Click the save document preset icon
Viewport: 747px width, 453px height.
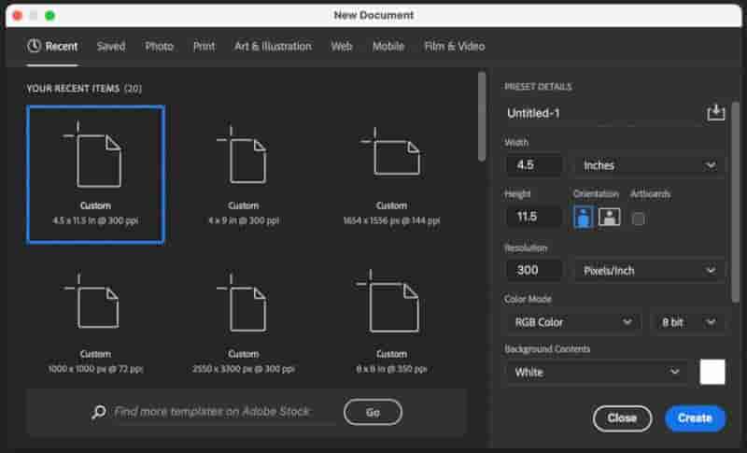[x=715, y=113]
